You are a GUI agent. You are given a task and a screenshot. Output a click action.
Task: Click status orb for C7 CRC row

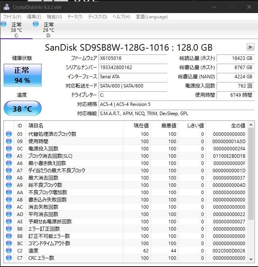pos(9,258)
